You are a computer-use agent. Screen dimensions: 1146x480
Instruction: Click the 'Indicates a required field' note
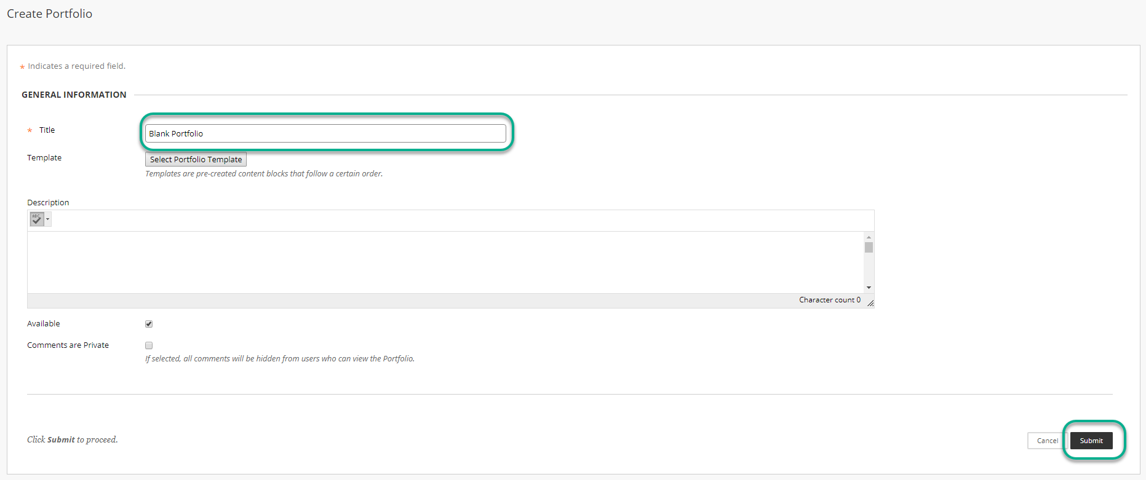(x=76, y=66)
